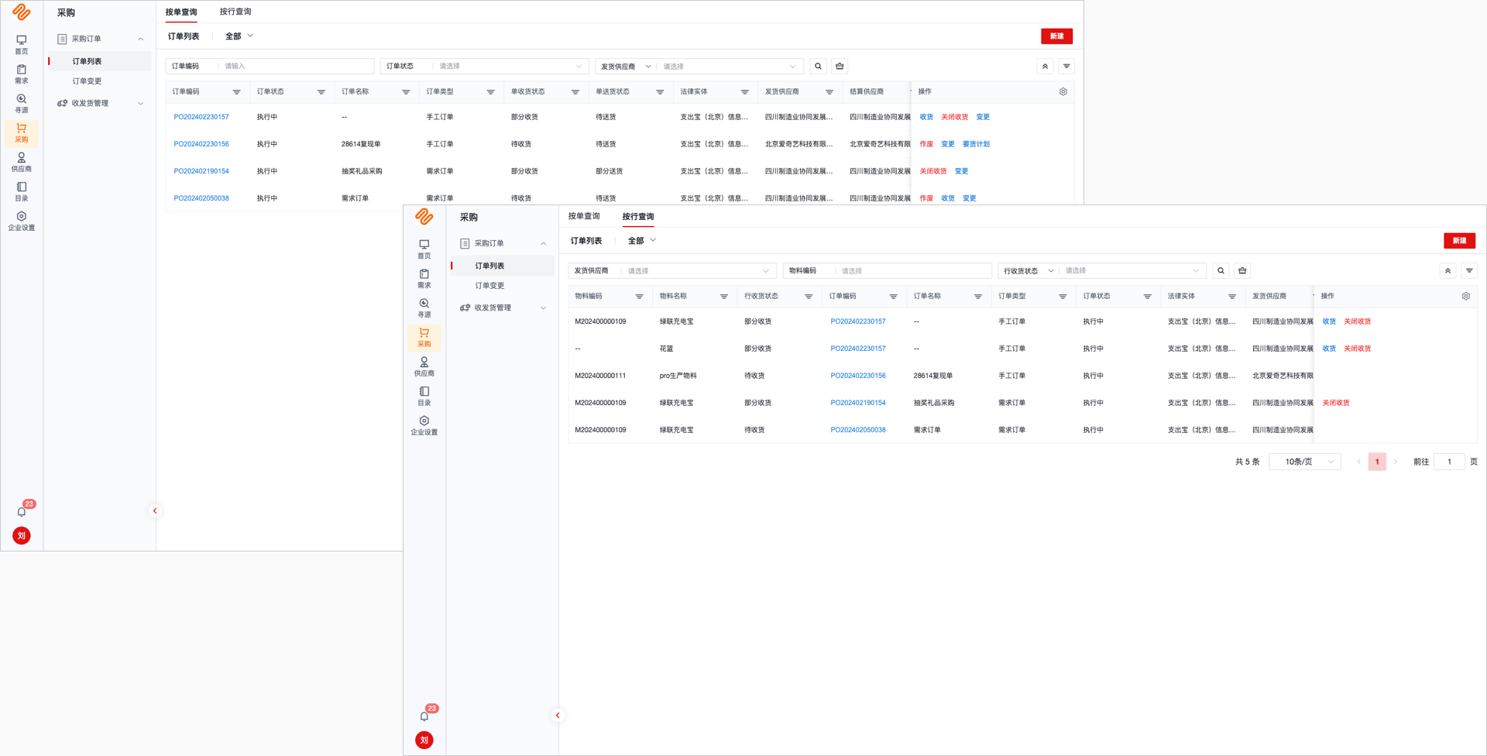This screenshot has width=1487, height=756.
Task: Click filter icon on 订单名称 column in back window
Action: point(406,92)
